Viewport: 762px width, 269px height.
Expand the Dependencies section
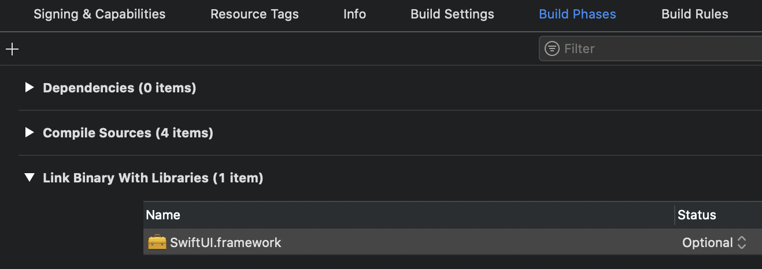29,88
